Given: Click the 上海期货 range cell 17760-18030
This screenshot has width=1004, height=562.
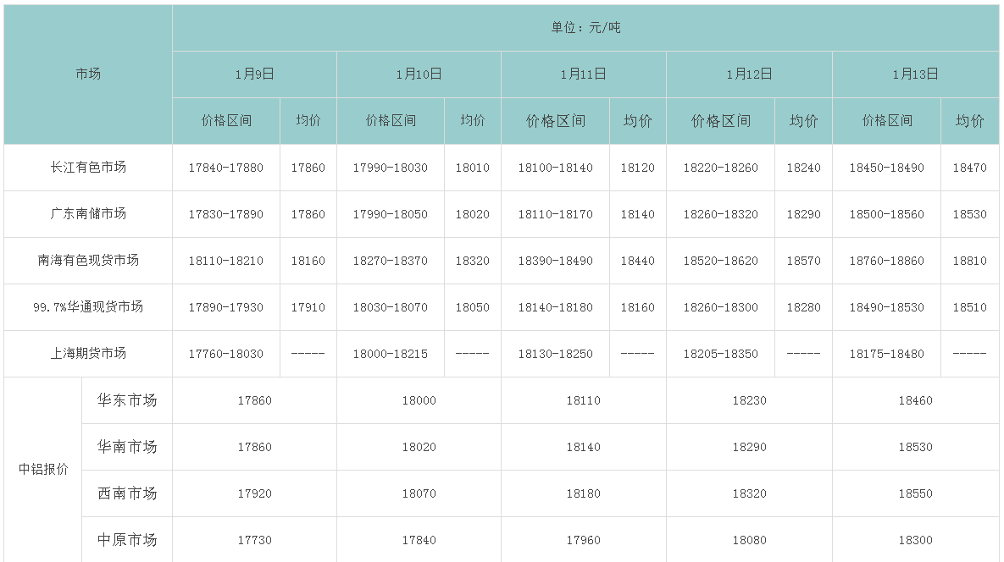Looking at the screenshot, I should 225,355.
